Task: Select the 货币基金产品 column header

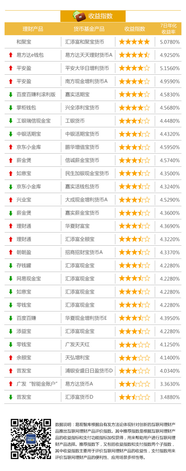Action: click(89, 29)
